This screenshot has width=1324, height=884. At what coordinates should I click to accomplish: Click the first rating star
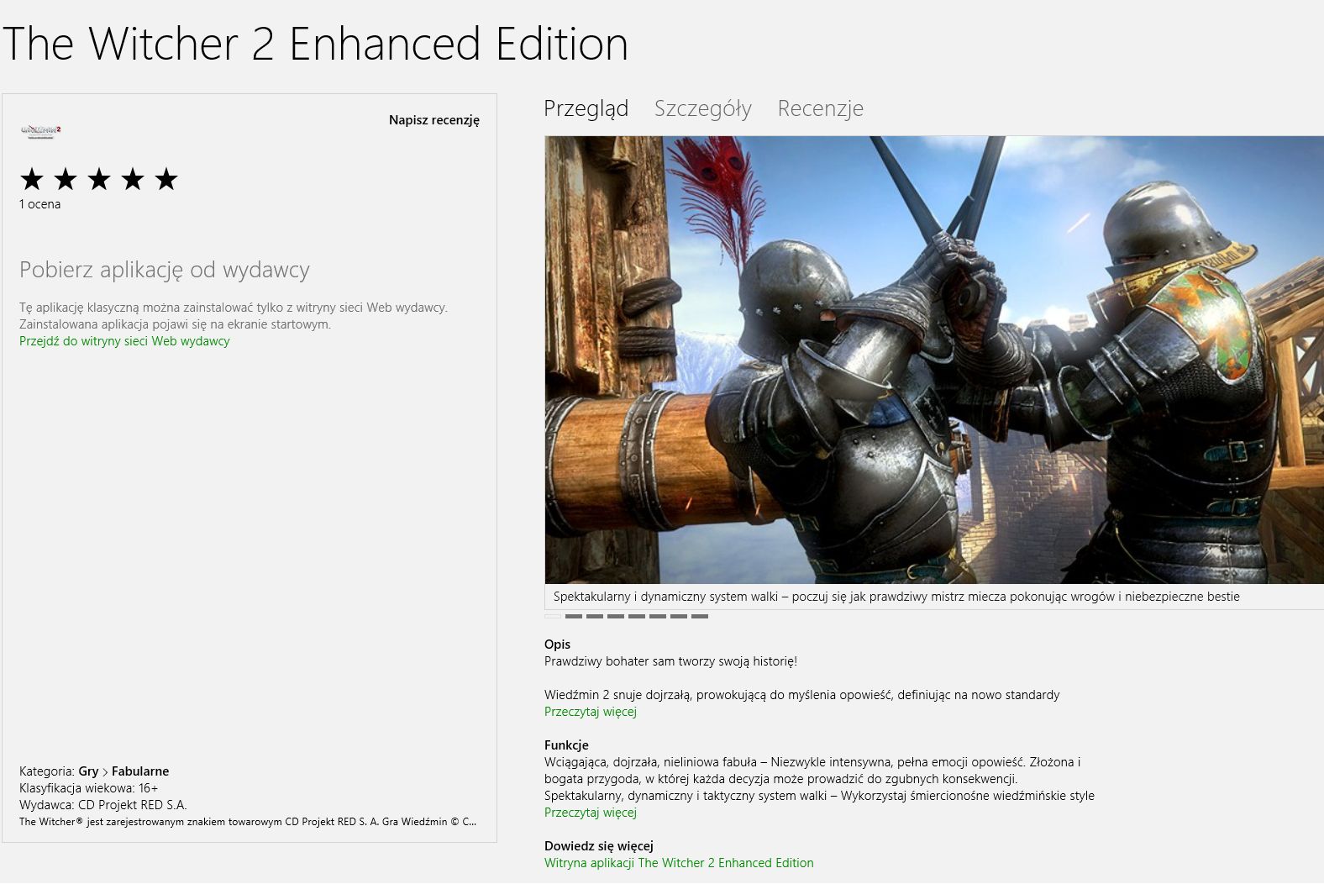pyautogui.click(x=32, y=179)
